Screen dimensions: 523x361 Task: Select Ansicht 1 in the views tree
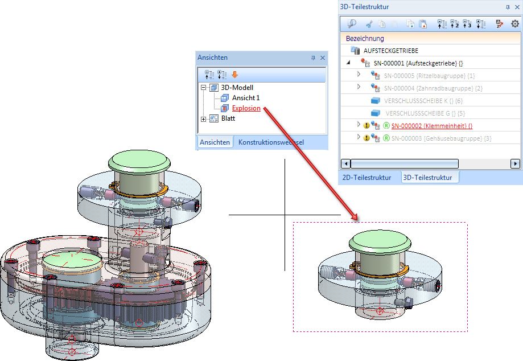245,98
